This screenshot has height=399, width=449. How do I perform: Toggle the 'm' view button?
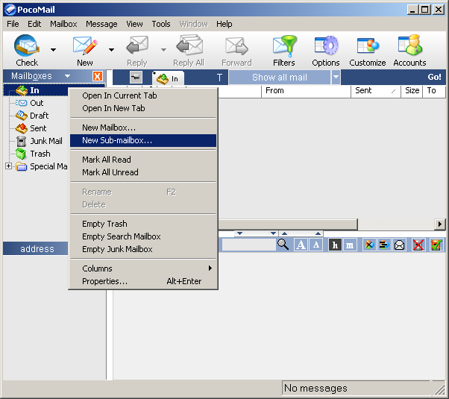coord(350,245)
